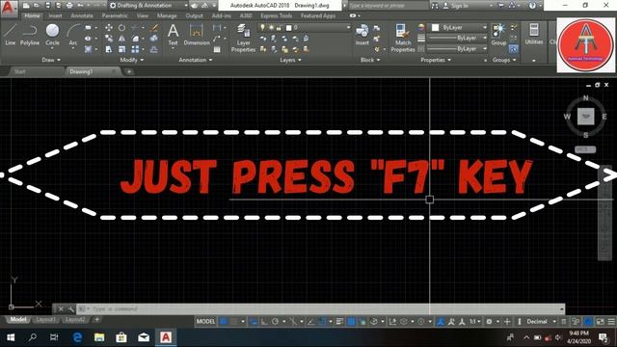Click the Group tool icon

point(498,35)
